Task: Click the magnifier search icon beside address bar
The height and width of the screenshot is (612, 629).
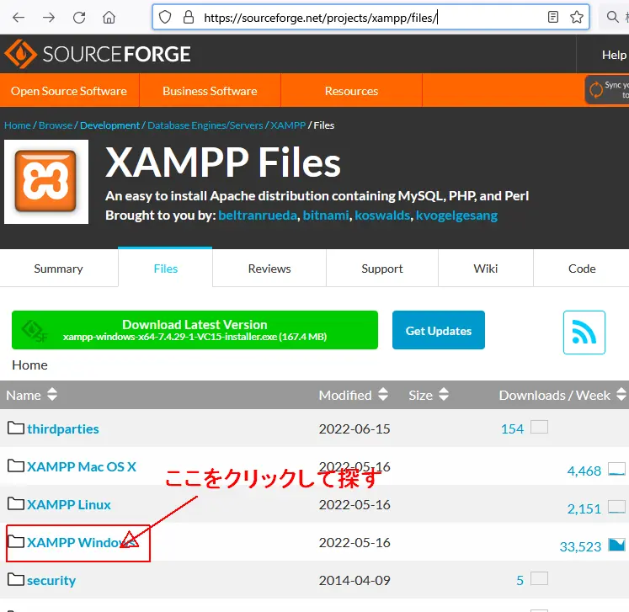Action: (x=612, y=17)
